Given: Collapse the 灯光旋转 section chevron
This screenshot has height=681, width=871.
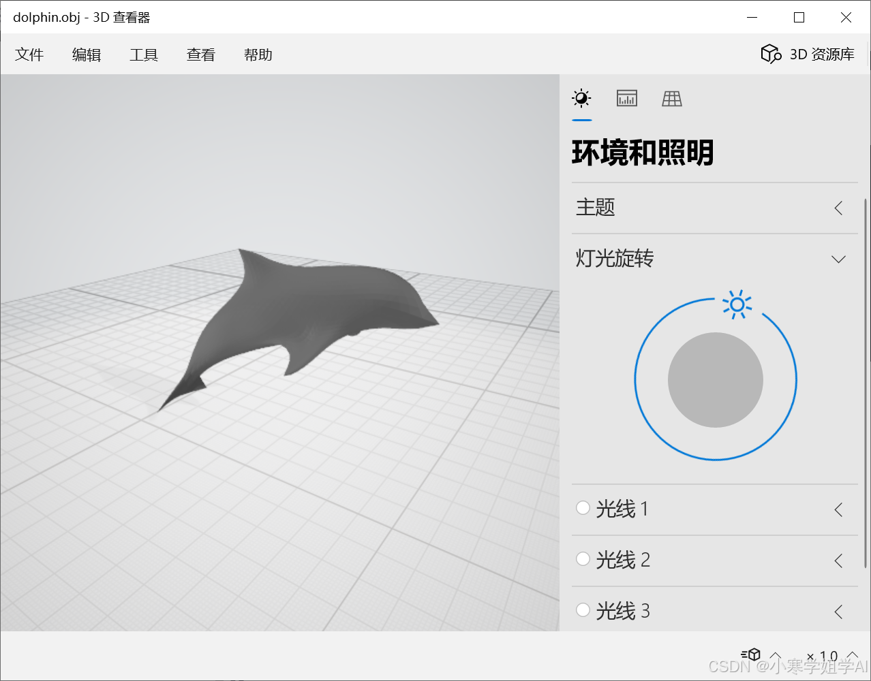Looking at the screenshot, I should [839, 259].
